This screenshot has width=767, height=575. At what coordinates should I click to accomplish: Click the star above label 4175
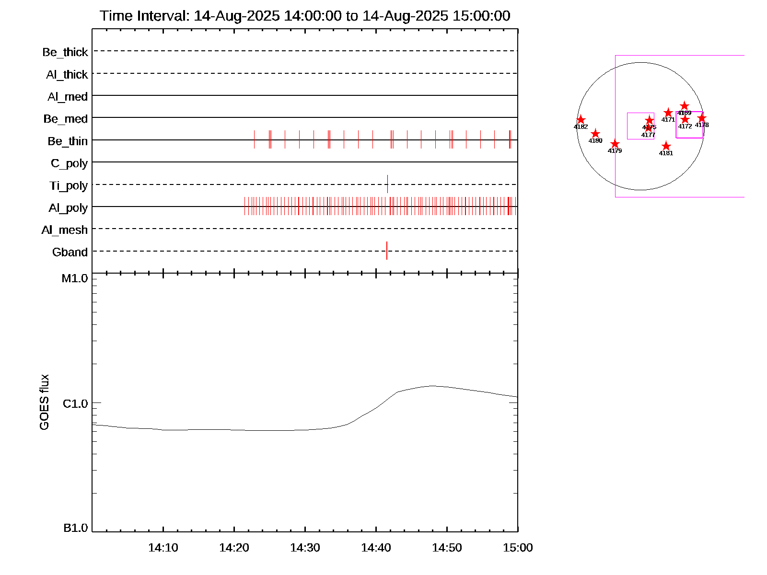(650, 120)
